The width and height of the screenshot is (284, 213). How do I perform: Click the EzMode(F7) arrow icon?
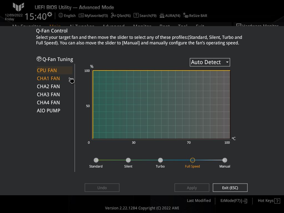(245, 201)
